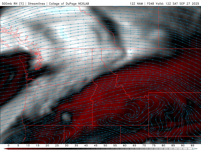The width and height of the screenshot is (201, 150).
Task: Click the '500mb RH (%)' title text
Action: coord(13,4)
